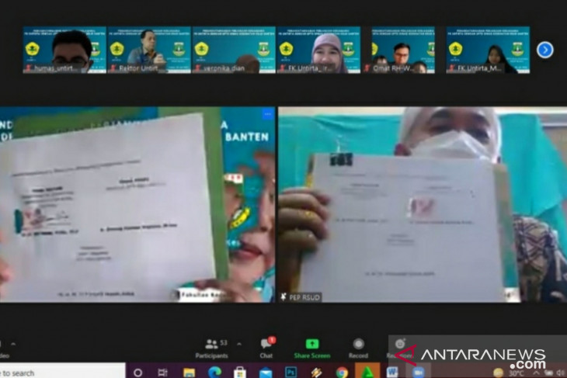Open Microsoft Edge from the taskbar
The width and height of the screenshot is (567, 378).
214,372
